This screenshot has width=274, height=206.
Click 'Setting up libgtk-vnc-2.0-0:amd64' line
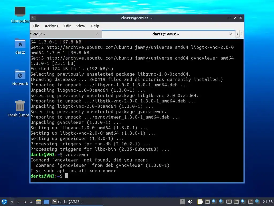(93, 133)
